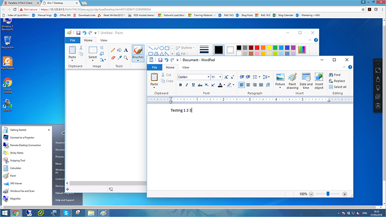386x217 pixels.
Task: Switch to the WordPad View tab
Action: point(186,67)
